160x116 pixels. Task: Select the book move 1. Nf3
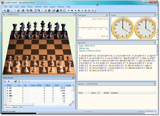click(38, 96)
